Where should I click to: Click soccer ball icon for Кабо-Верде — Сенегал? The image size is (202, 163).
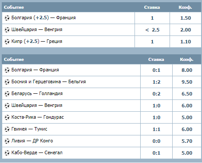click(x=7, y=153)
